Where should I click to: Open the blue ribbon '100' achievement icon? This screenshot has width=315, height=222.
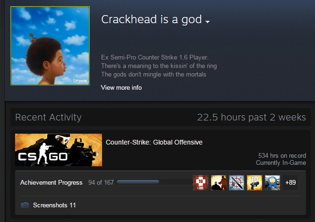(x=272, y=183)
